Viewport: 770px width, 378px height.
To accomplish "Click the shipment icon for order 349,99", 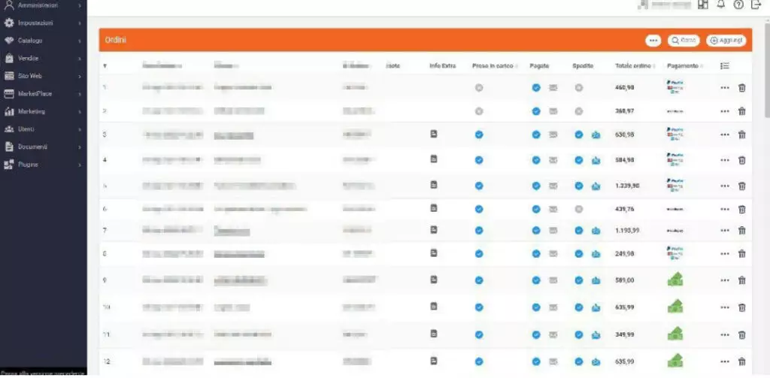I will (596, 335).
